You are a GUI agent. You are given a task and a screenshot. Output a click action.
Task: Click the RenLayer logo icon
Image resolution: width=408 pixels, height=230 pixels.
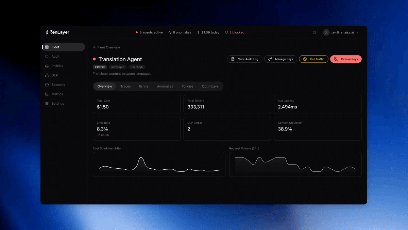(47, 32)
